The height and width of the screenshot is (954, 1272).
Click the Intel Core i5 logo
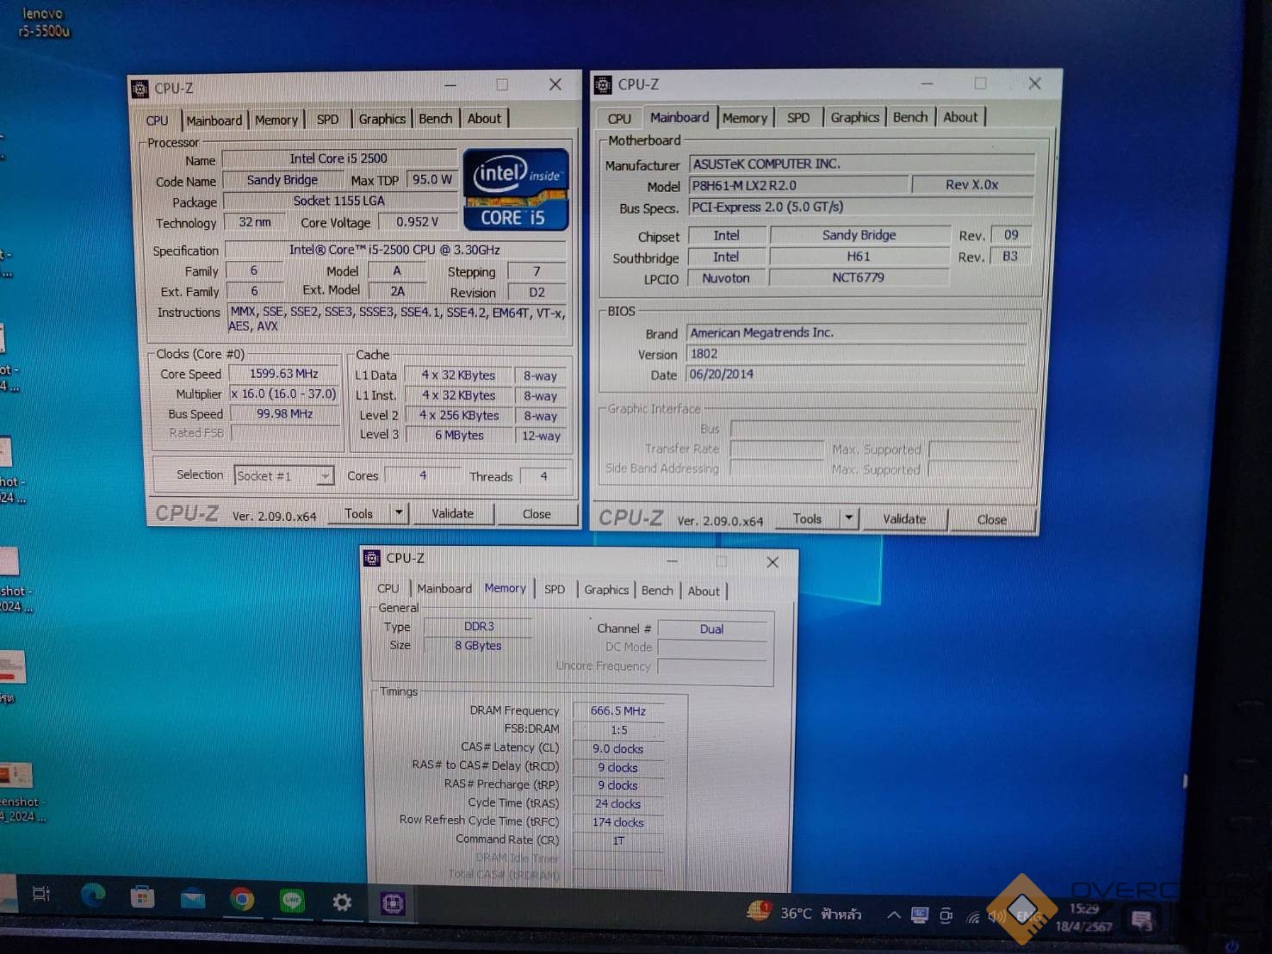(516, 189)
